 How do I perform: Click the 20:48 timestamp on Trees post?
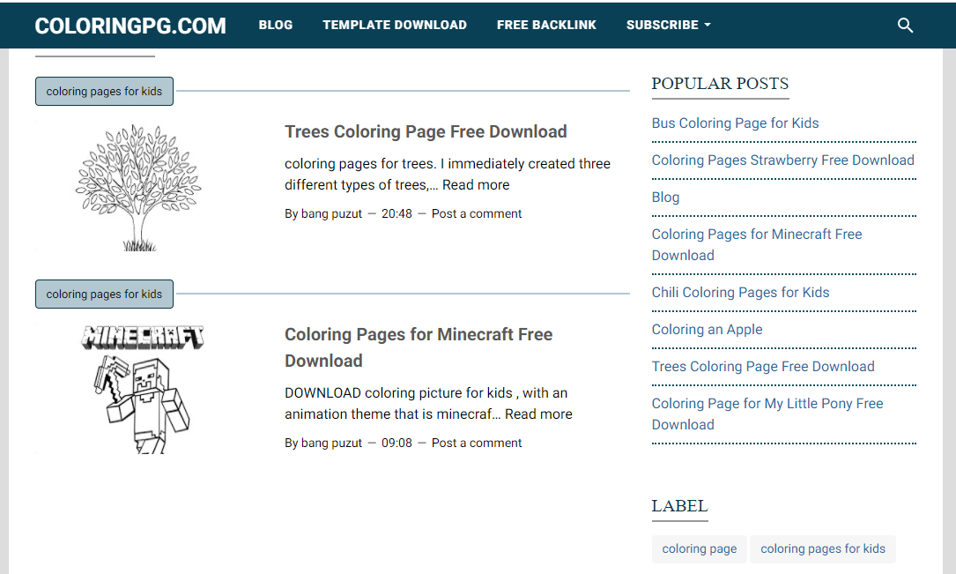396,214
